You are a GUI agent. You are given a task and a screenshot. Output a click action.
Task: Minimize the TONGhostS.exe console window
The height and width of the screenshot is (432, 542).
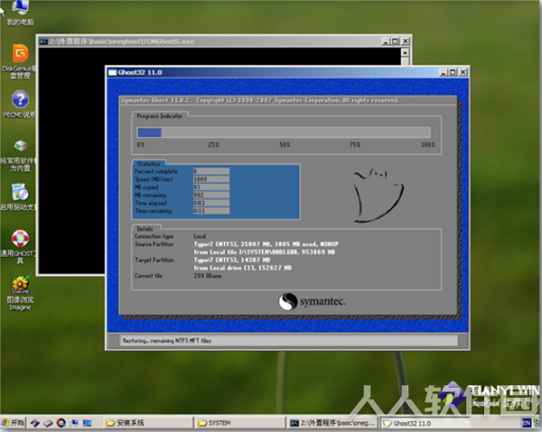(386, 41)
